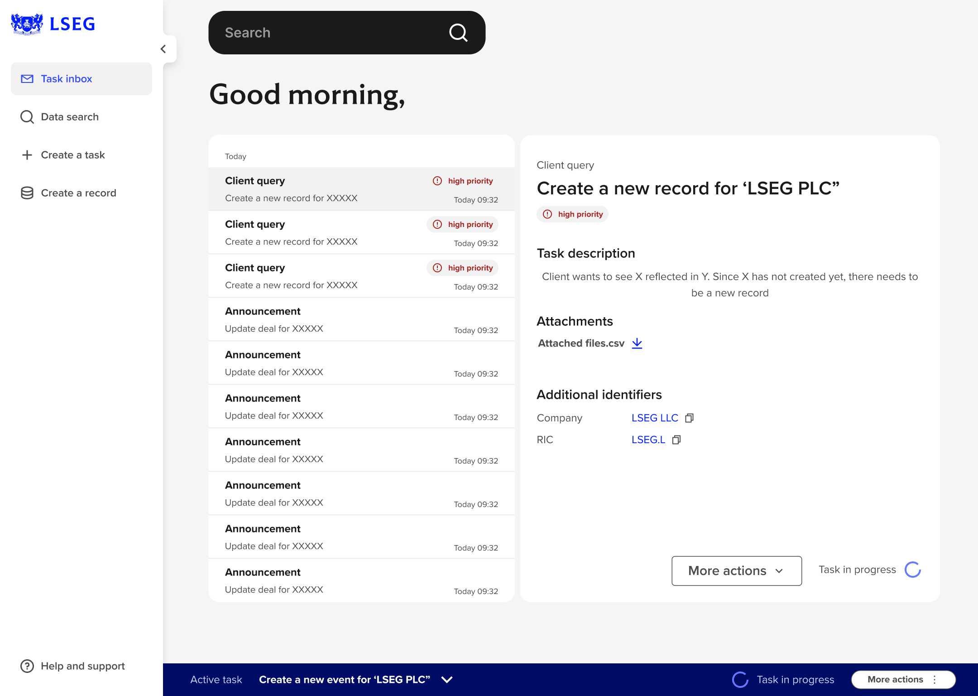Open the kebab menu on bottom More actions
Screen dimensions: 978x696
[935, 679]
